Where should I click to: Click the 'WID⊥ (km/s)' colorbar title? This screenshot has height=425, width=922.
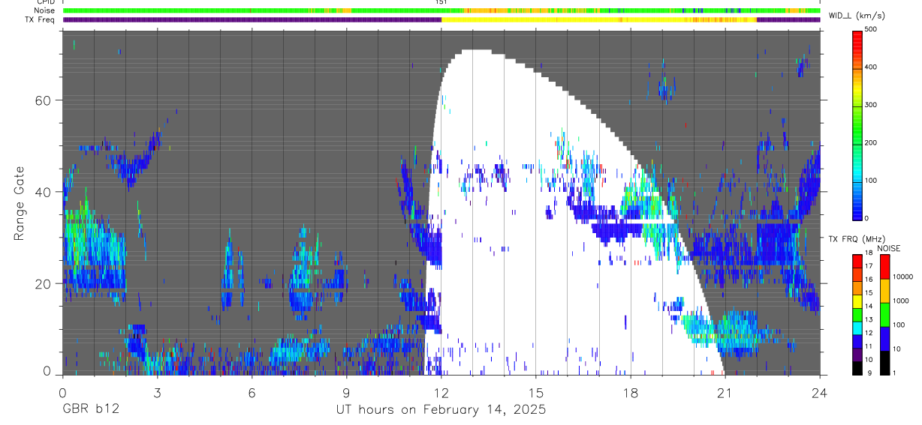(x=855, y=15)
